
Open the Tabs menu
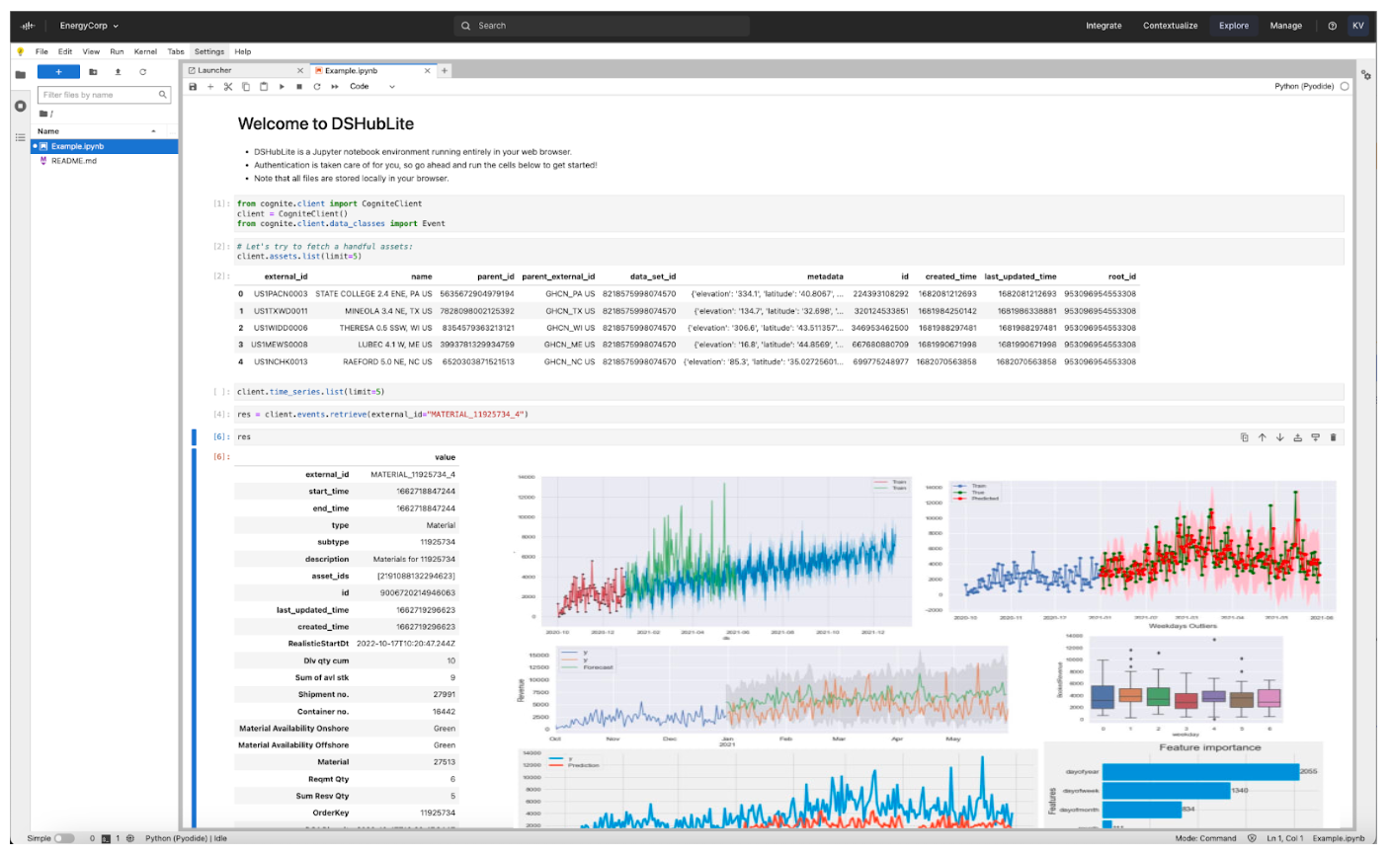(176, 51)
